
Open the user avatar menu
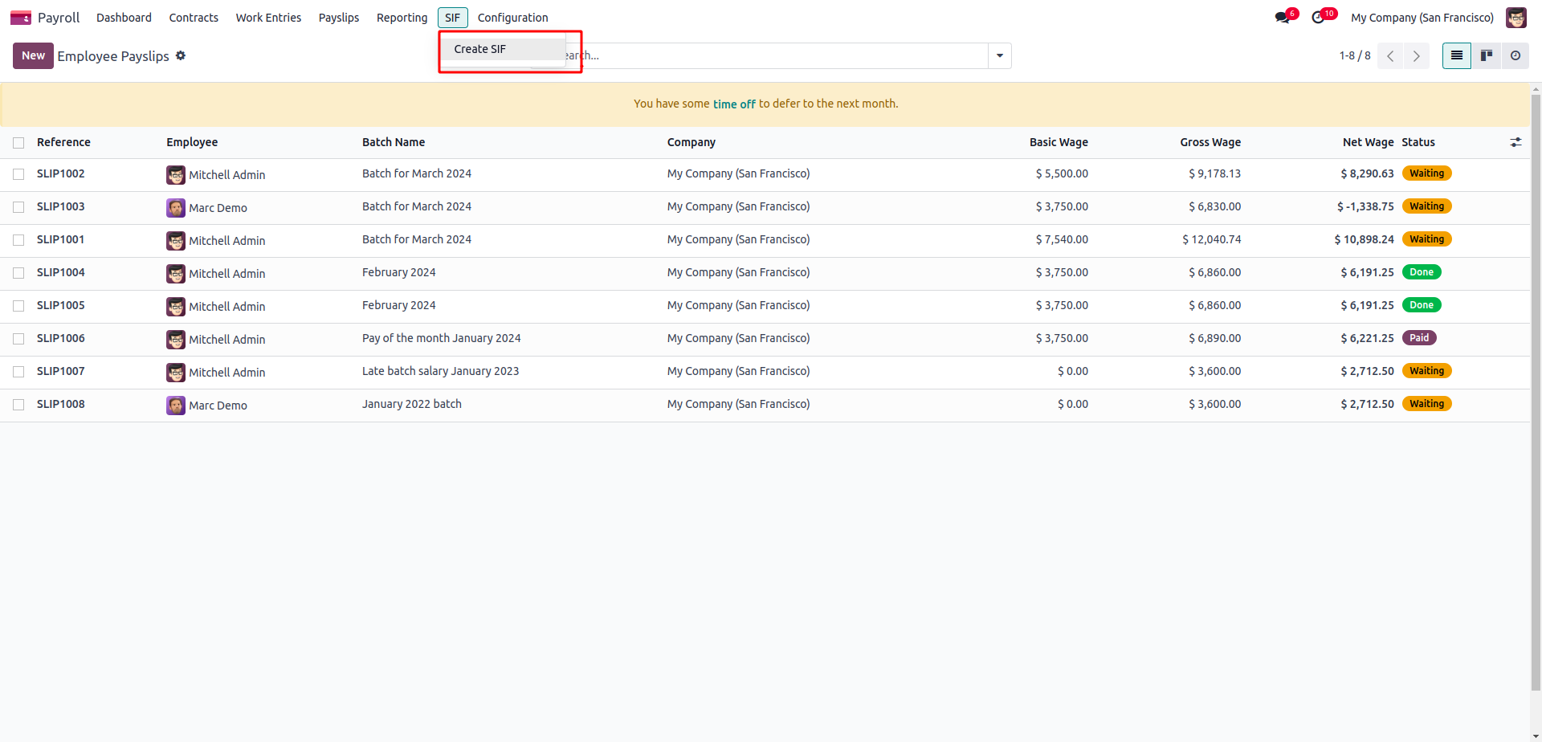click(1515, 18)
